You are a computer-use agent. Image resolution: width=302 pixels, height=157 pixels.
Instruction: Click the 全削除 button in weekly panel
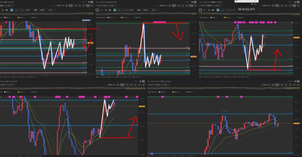pos(42,10)
